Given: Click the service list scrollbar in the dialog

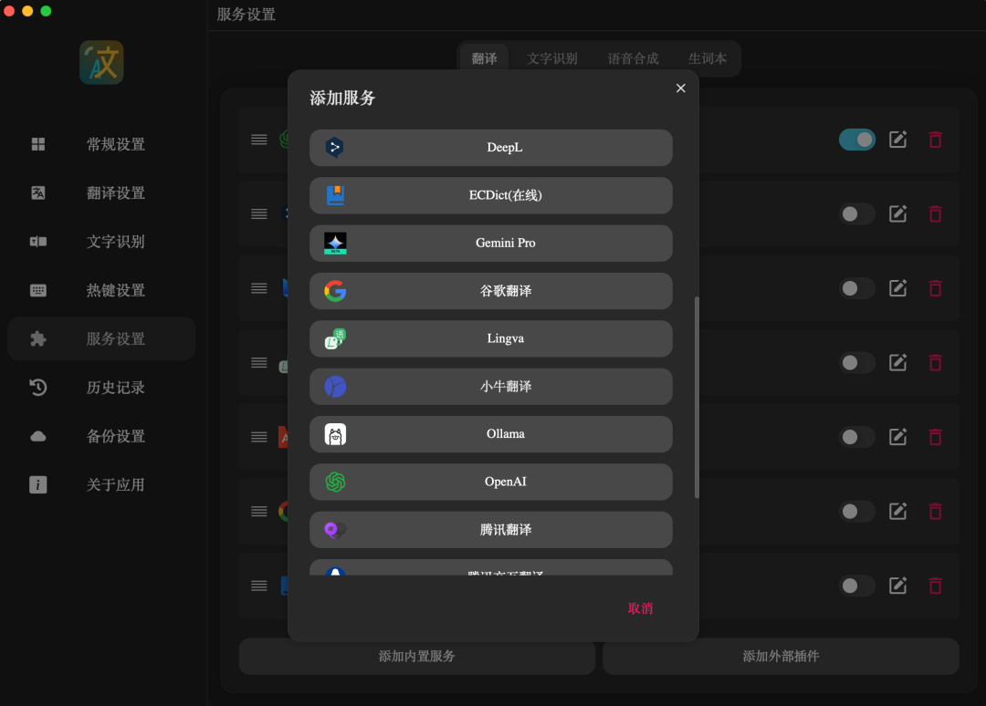Looking at the screenshot, I should 696,398.
